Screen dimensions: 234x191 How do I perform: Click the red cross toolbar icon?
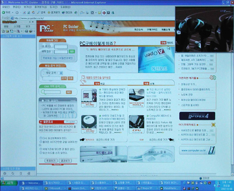[x=104, y=13]
